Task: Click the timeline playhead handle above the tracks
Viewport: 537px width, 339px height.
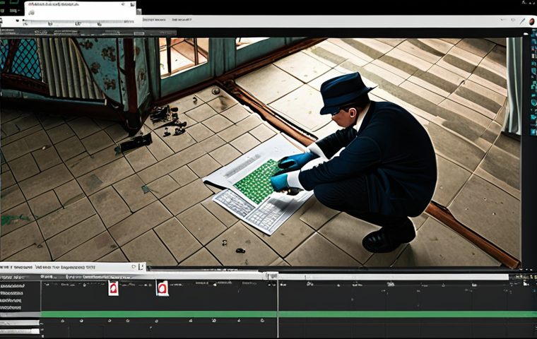Action: coord(273,276)
